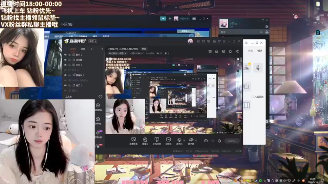Add phone screen mirroring source
The height and width of the screenshot is (184, 328).
(157, 141)
